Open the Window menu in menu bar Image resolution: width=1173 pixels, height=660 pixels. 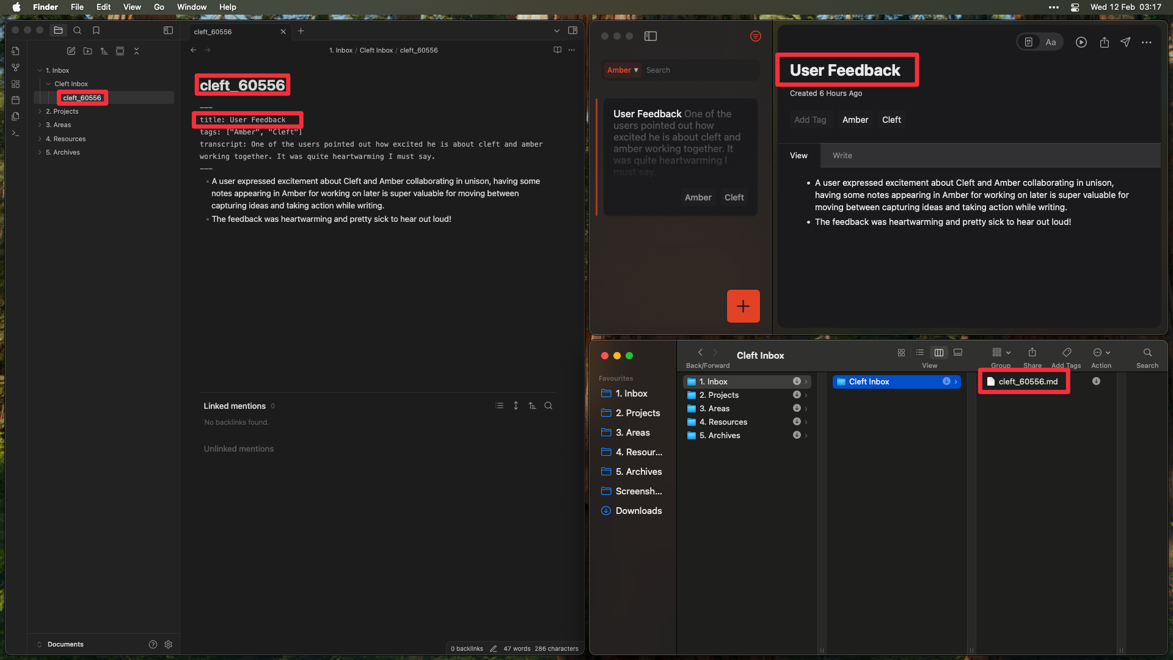pyautogui.click(x=192, y=7)
